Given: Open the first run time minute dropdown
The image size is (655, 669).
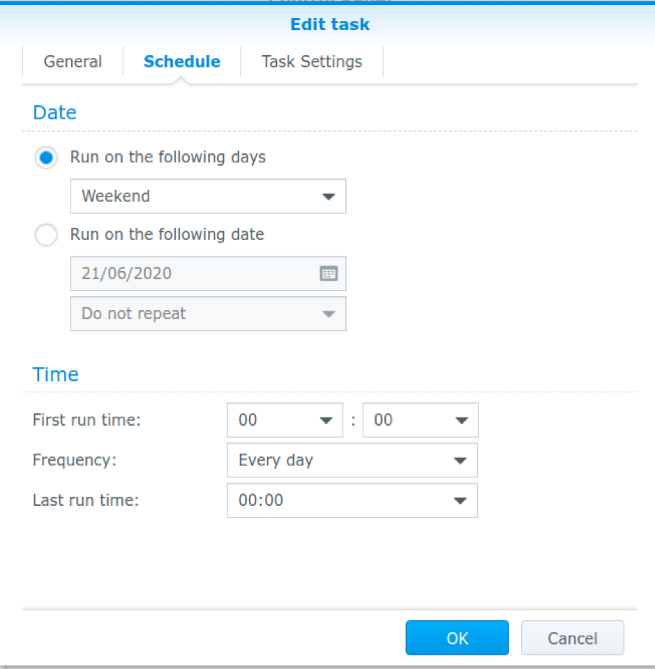Looking at the screenshot, I should [421, 420].
